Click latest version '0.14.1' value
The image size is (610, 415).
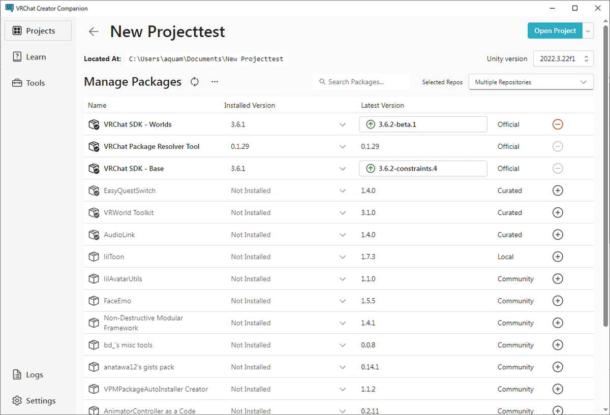(370, 367)
